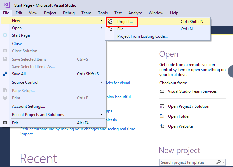Click the New File icon in the submenu
This screenshot has width=233, height=167.
(111, 29)
